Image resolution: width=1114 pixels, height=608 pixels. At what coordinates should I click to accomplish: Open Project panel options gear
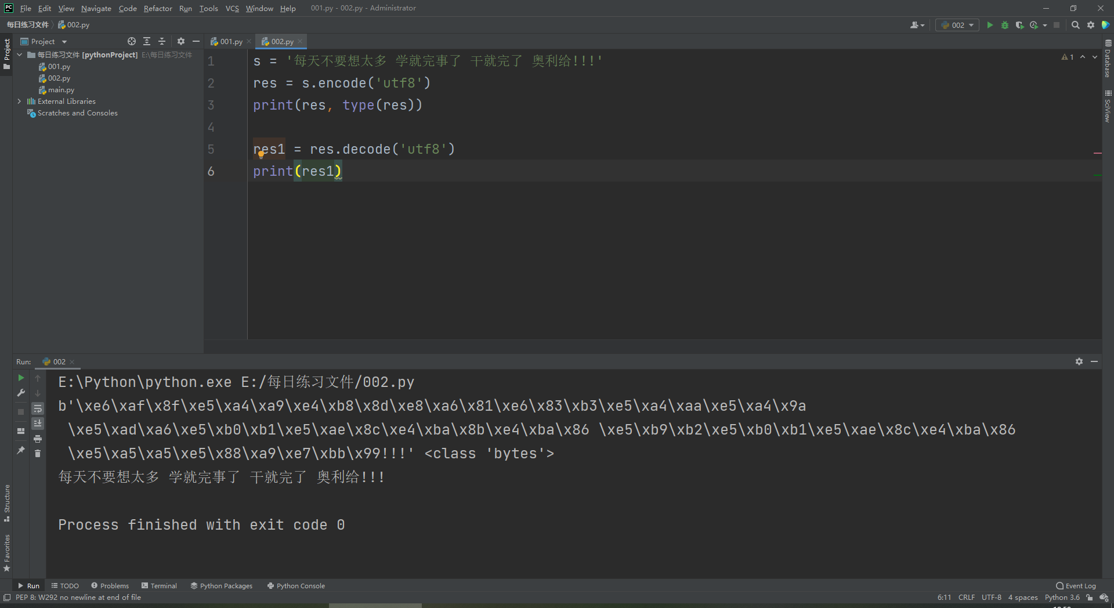181,41
